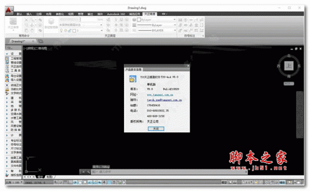
Task: Expand the 符号标注 ribbon panel arrow
Action: [x=203, y=36]
